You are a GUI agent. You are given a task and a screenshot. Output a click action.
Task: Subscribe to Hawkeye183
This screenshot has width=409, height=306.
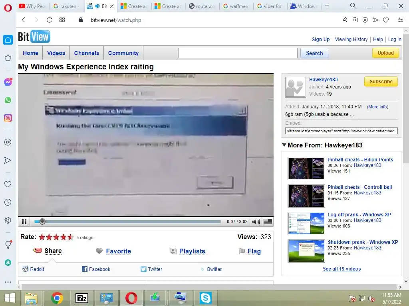point(381,81)
